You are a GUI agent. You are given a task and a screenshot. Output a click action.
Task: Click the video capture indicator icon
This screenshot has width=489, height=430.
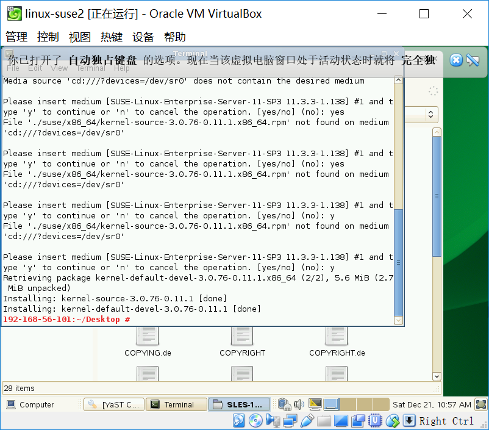click(x=358, y=421)
